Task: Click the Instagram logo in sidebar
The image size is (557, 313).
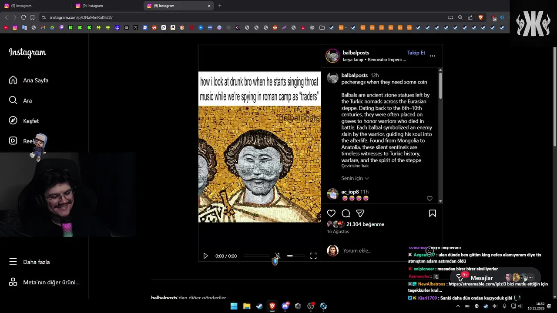Action: (27, 53)
